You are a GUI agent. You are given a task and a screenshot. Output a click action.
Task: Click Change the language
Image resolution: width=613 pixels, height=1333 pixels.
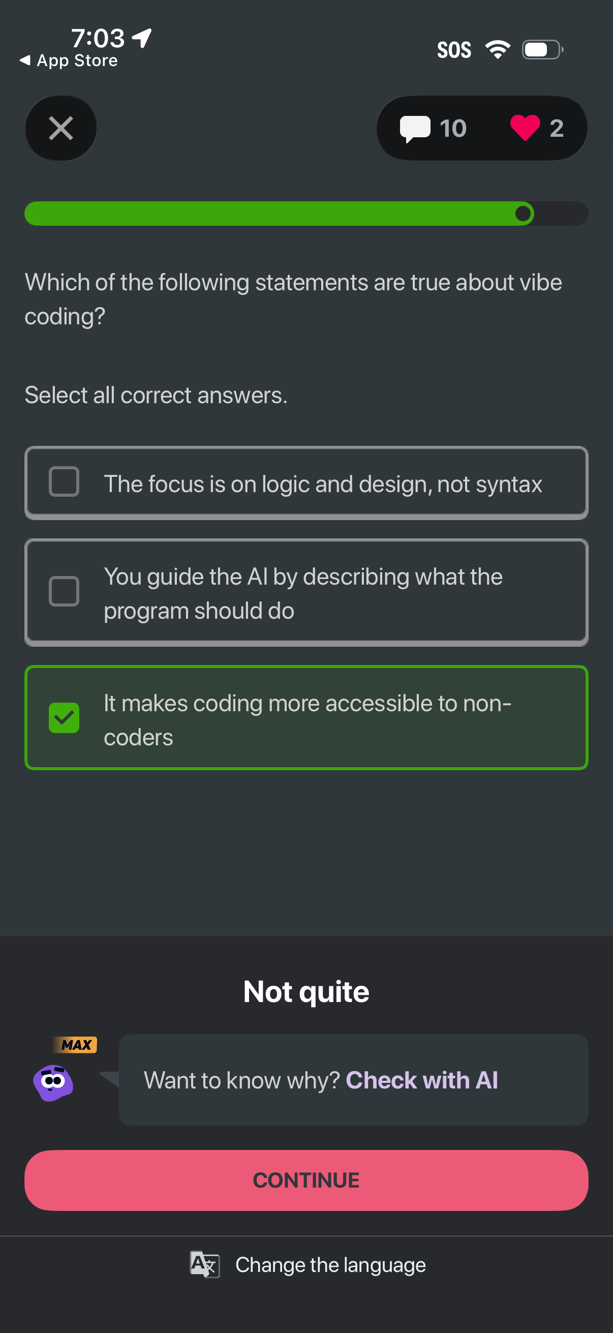pos(330,1264)
